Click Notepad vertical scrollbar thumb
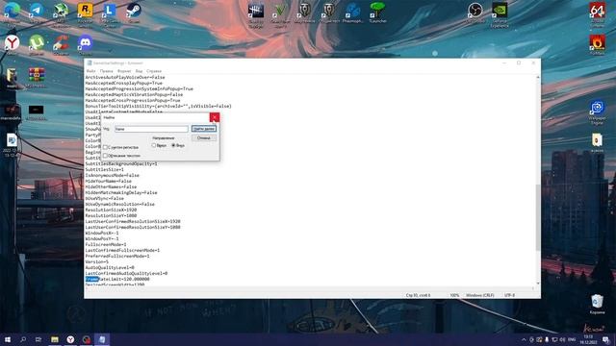Viewport: 616px width, 346px height. 538,216
